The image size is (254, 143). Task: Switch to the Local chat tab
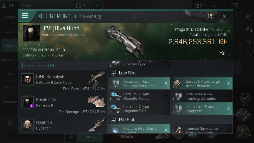(10, 31)
